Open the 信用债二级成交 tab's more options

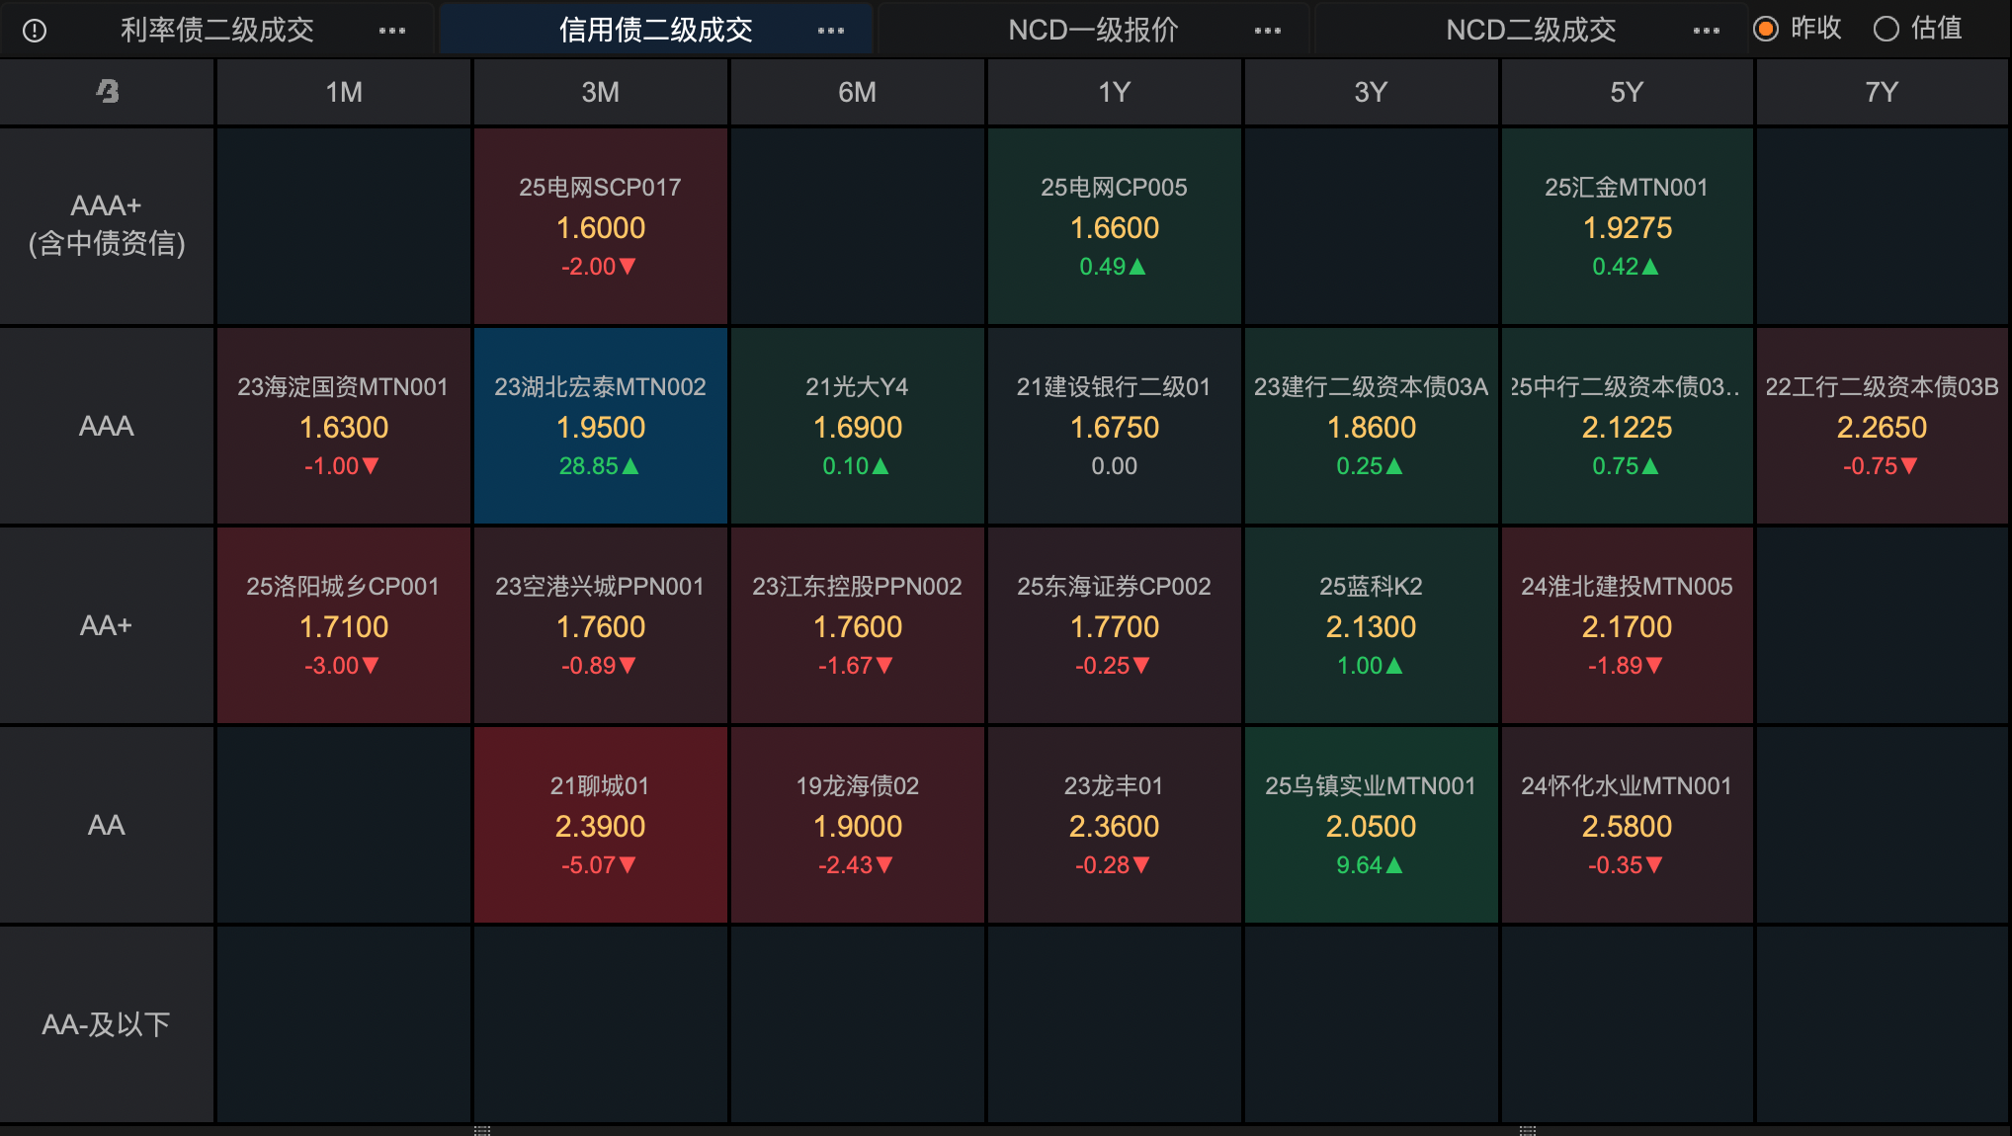coord(830,31)
